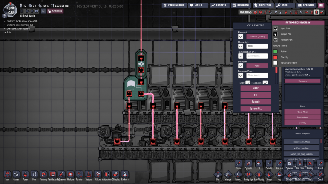Click the Sample button in Cell Painter
This screenshot has height=184, width=328.
256,102
